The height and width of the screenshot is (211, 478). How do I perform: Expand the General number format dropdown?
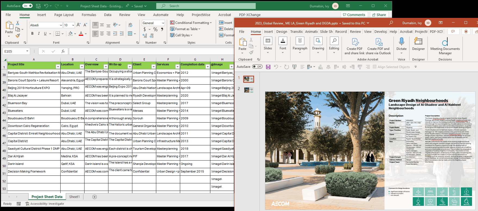pyautogui.click(x=163, y=23)
